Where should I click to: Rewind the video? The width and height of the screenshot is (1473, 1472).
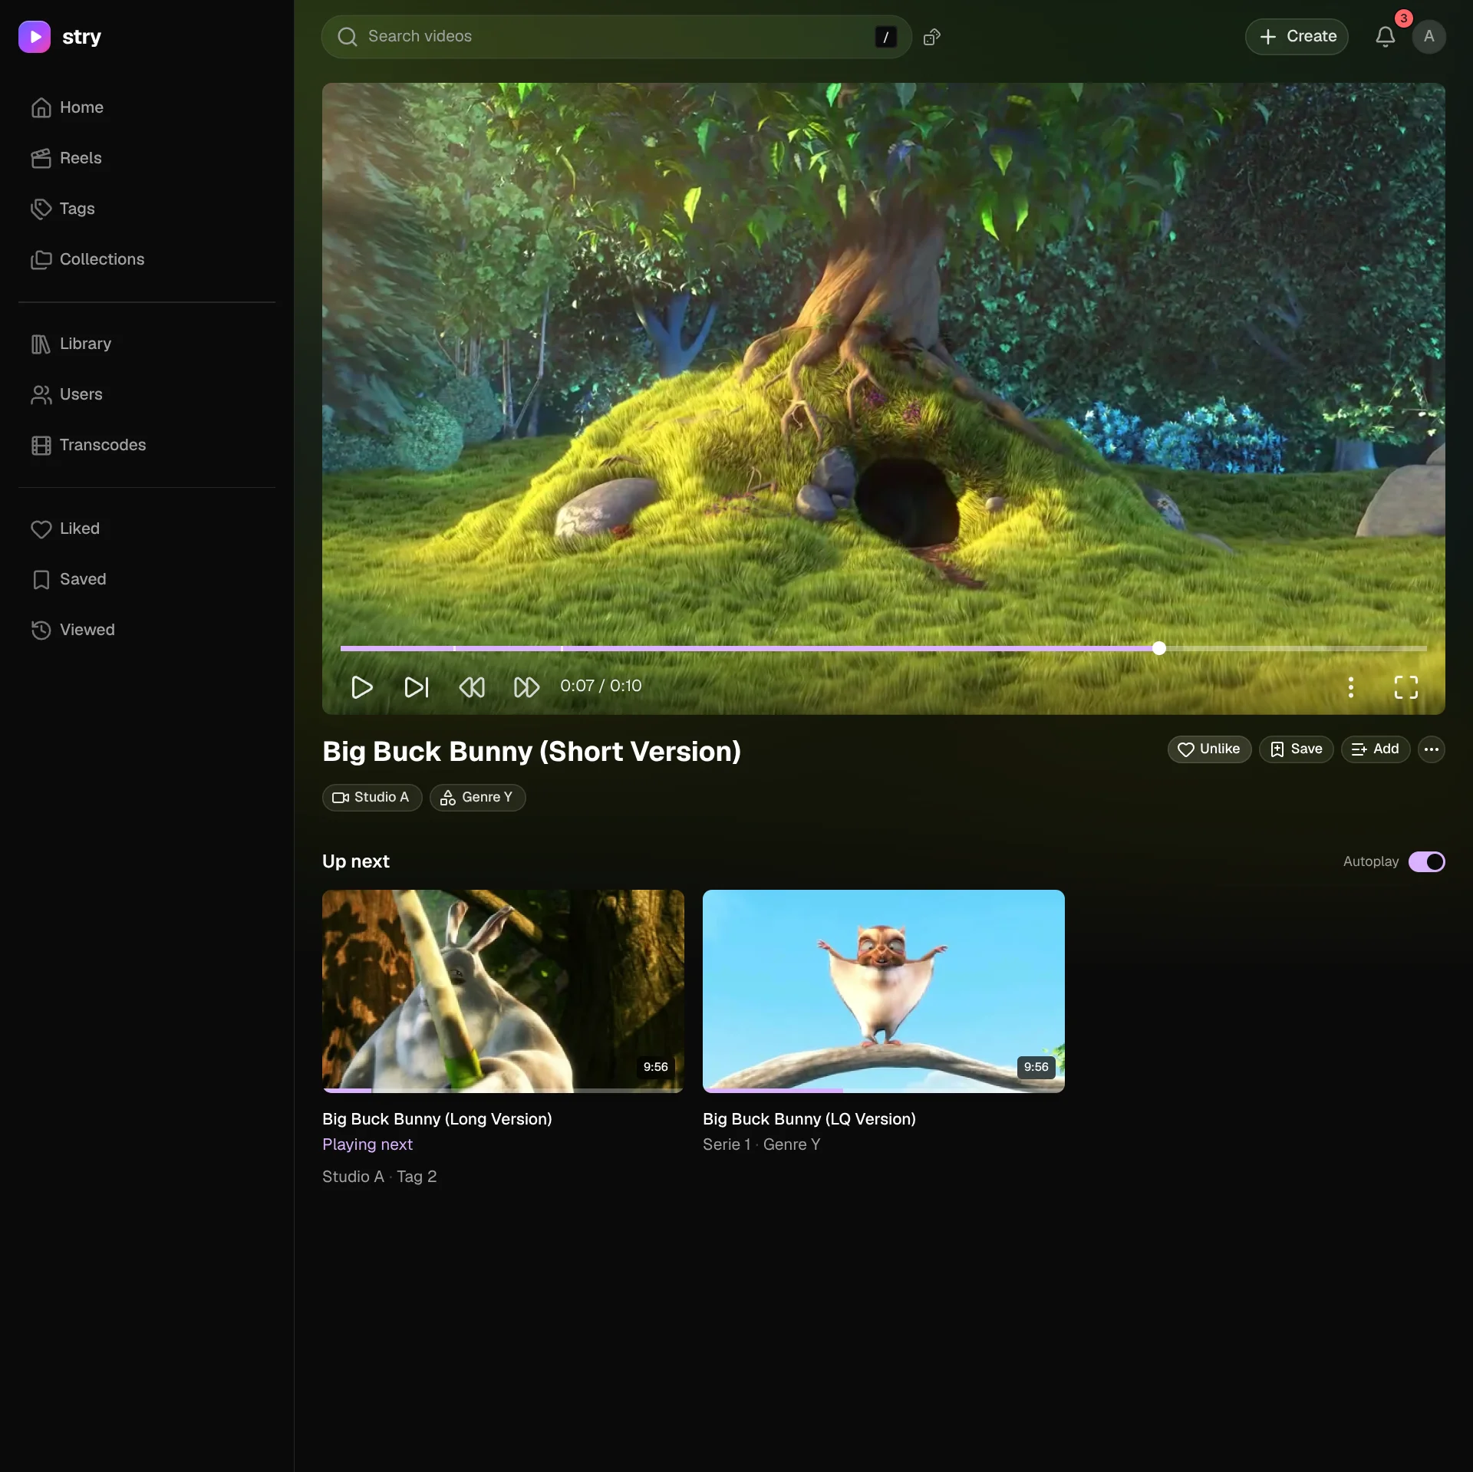(x=472, y=687)
